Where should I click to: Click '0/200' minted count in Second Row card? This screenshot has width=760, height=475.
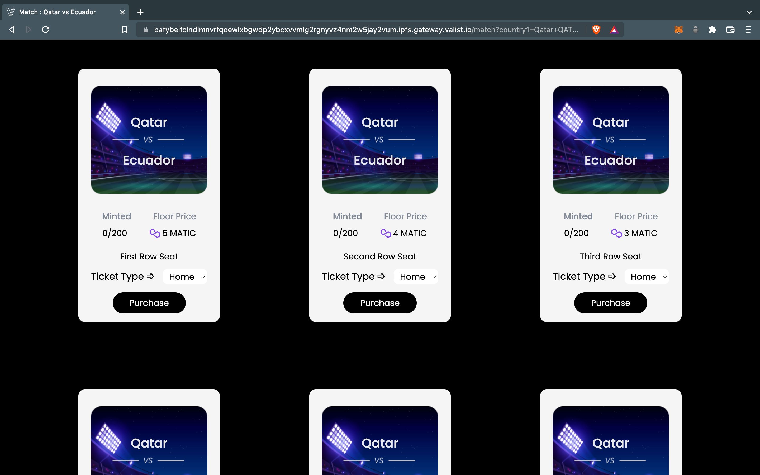[345, 233]
